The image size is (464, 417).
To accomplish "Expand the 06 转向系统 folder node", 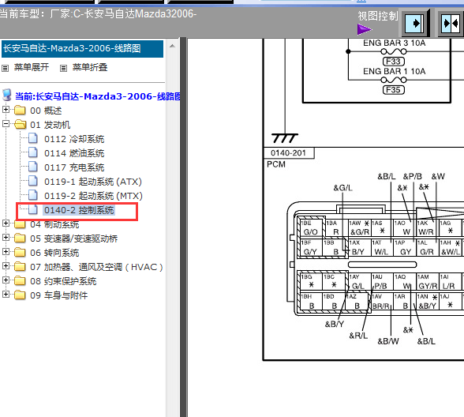I will coord(6,252).
